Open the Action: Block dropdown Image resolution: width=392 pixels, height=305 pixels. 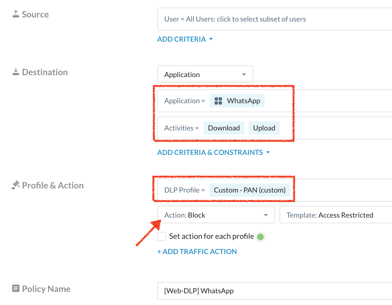coord(216,215)
